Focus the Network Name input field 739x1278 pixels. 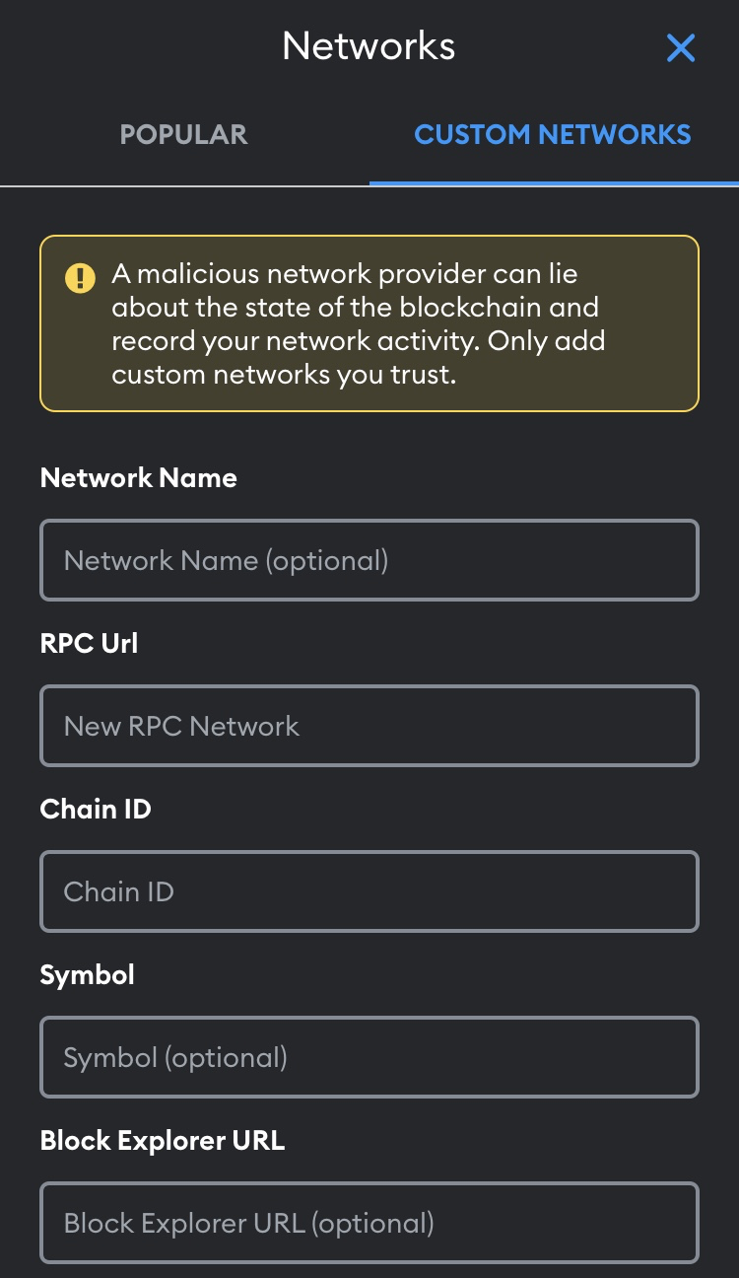369,560
